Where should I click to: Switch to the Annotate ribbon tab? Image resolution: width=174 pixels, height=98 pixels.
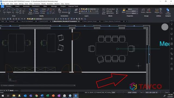point(26,6)
